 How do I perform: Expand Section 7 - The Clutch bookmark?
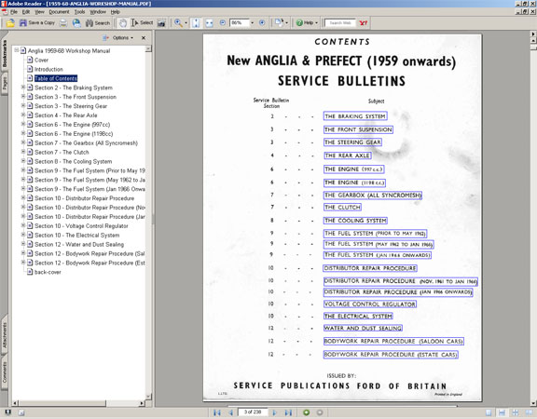pyautogui.click(x=23, y=152)
